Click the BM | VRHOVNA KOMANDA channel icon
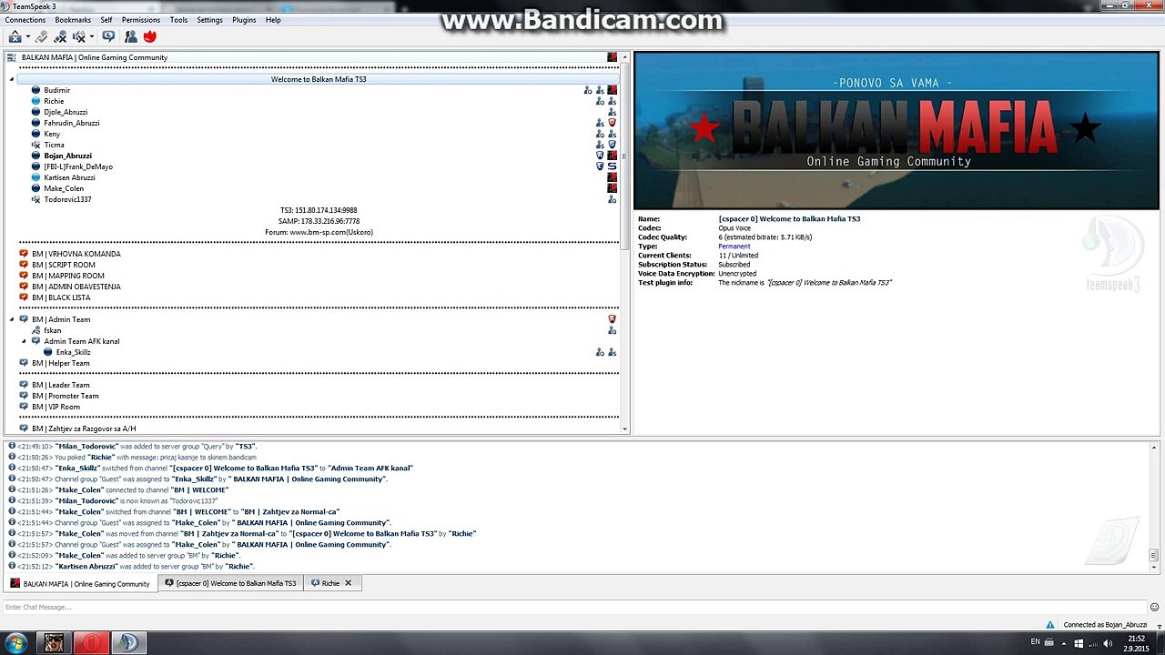This screenshot has height=655, width=1165. (x=24, y=254)
